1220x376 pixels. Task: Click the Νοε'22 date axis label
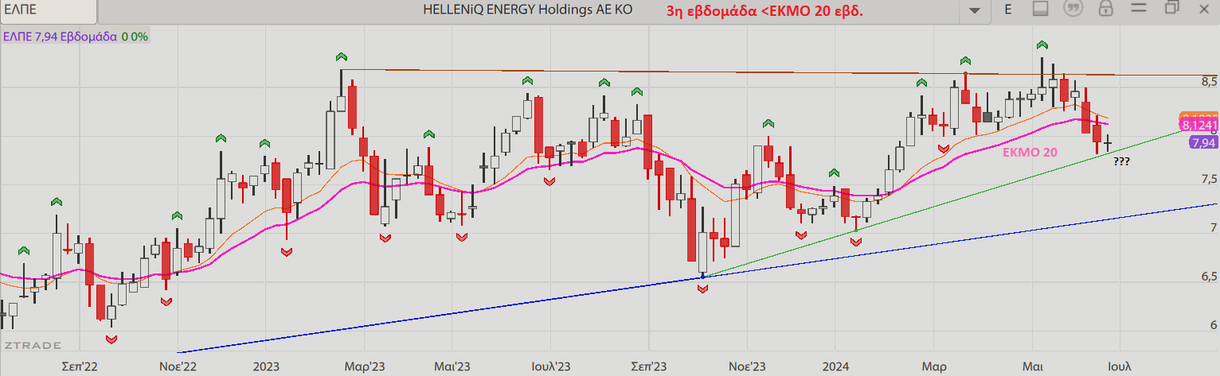click(178, 367)
